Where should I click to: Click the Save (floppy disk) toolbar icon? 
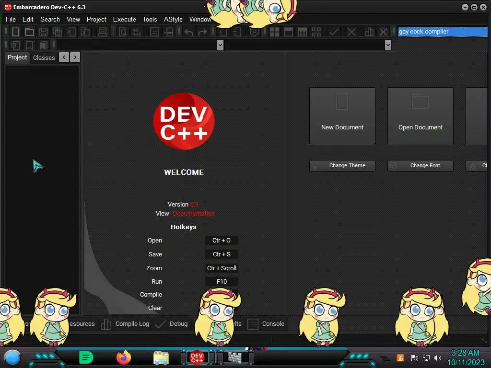click(x=43, y=32)
